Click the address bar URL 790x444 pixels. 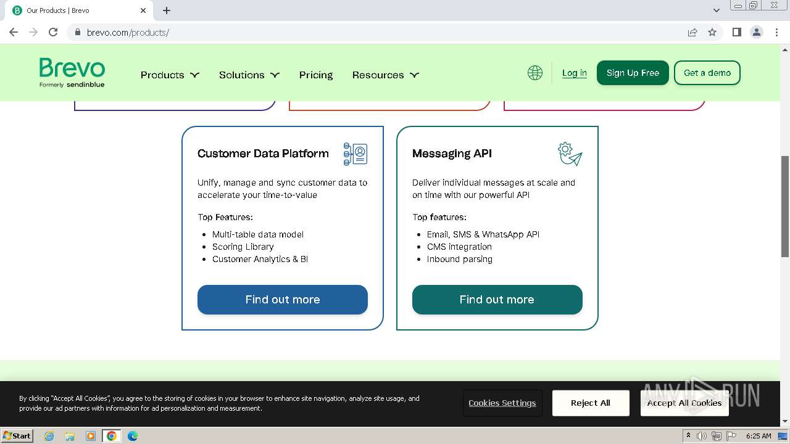[x=128, y=32]
